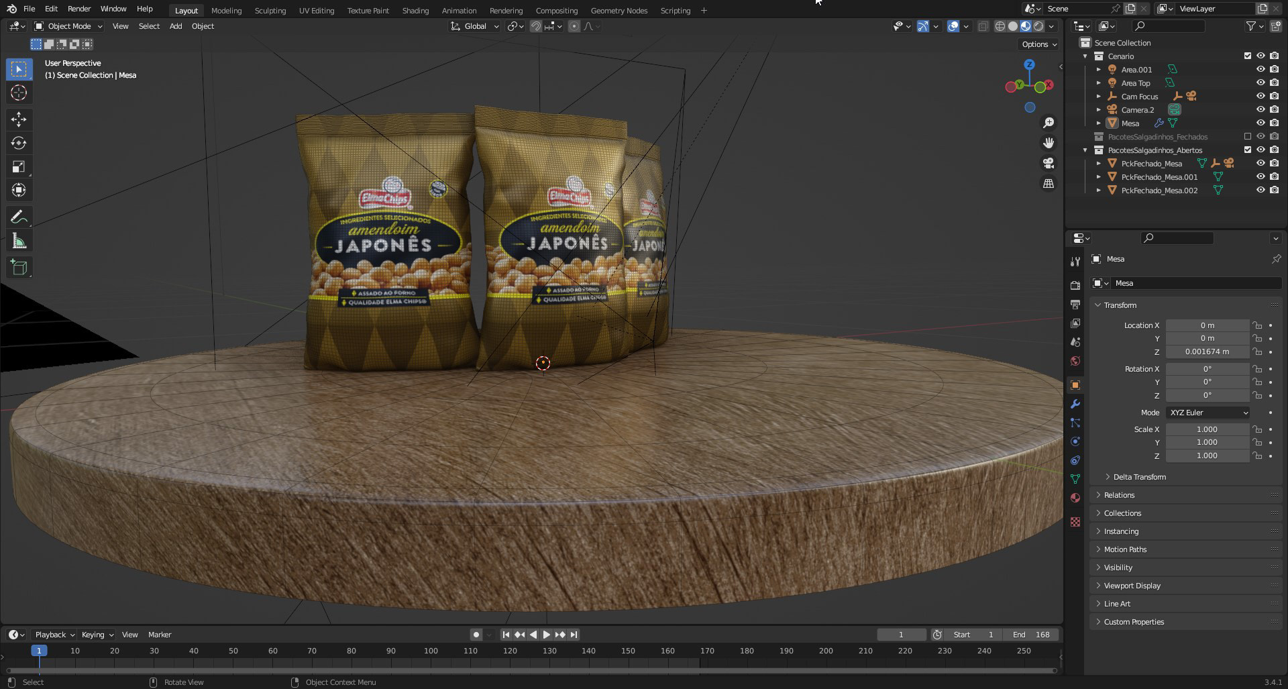Switch to Geometry Nodes workspace tab
The width and height of the screenshot is (1288, 689).
coord(619,11)
